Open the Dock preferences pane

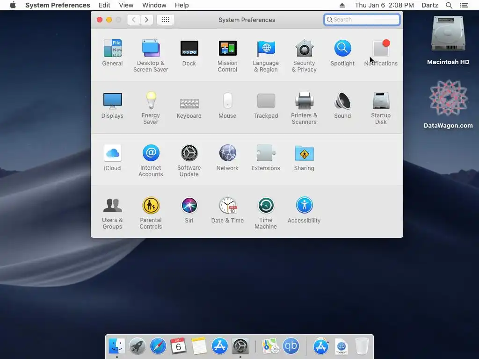point(189,52)
